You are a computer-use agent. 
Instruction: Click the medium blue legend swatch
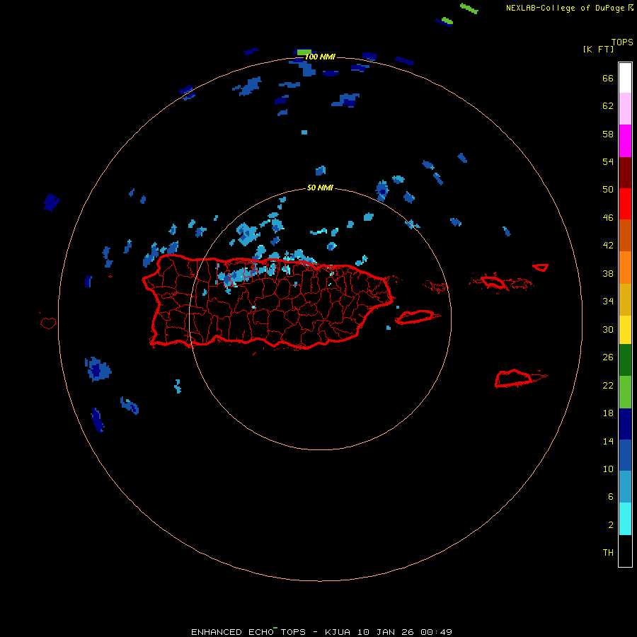click(x=625, y=455)
